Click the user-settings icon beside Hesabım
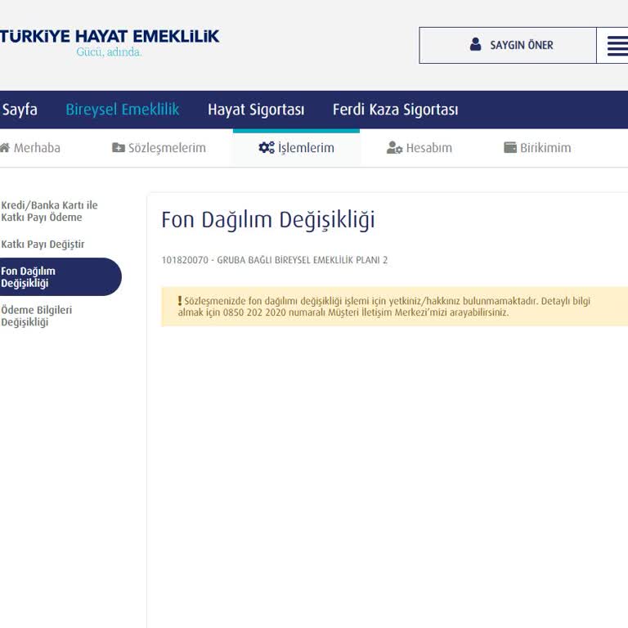Viewport: 628px width, 628px height. tap(394, 148)
